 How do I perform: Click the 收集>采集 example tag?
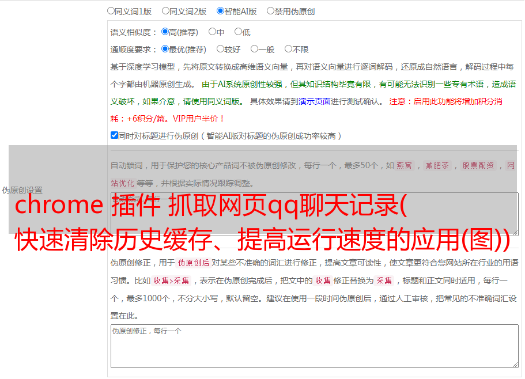pos(171,281)
